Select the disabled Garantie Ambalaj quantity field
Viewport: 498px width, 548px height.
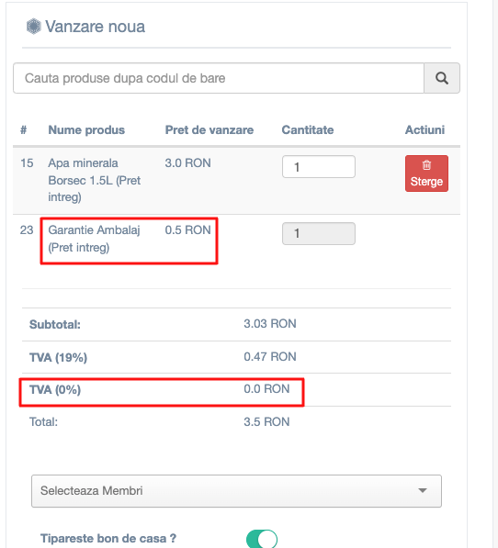pos(319,233)
